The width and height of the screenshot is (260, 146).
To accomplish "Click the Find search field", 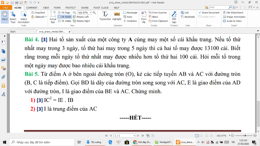I will tap(219, 7).
